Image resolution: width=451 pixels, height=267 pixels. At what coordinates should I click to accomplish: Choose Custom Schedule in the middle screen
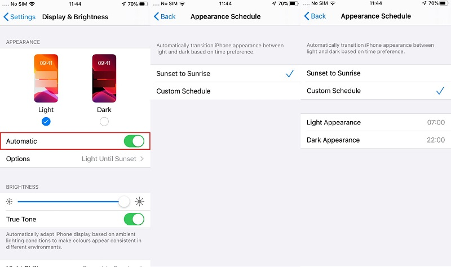pyautogui.click(x=225, y=91)
